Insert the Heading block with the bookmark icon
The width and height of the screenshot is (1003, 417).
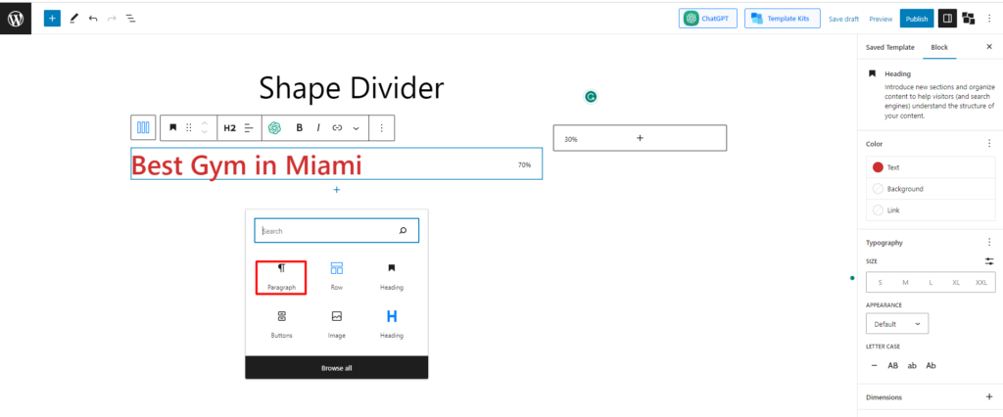coord(392,277)
